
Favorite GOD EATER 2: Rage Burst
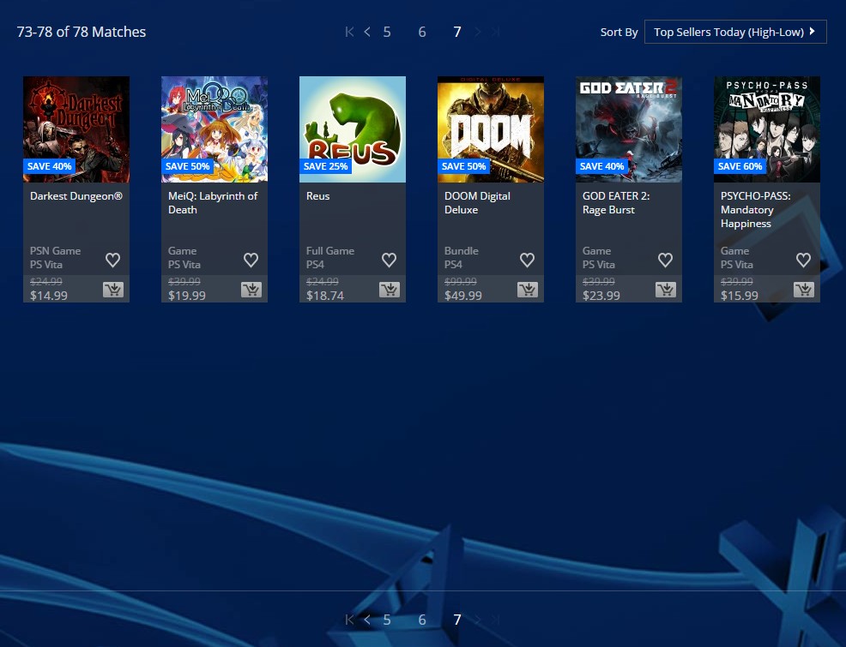coord(665,260)
